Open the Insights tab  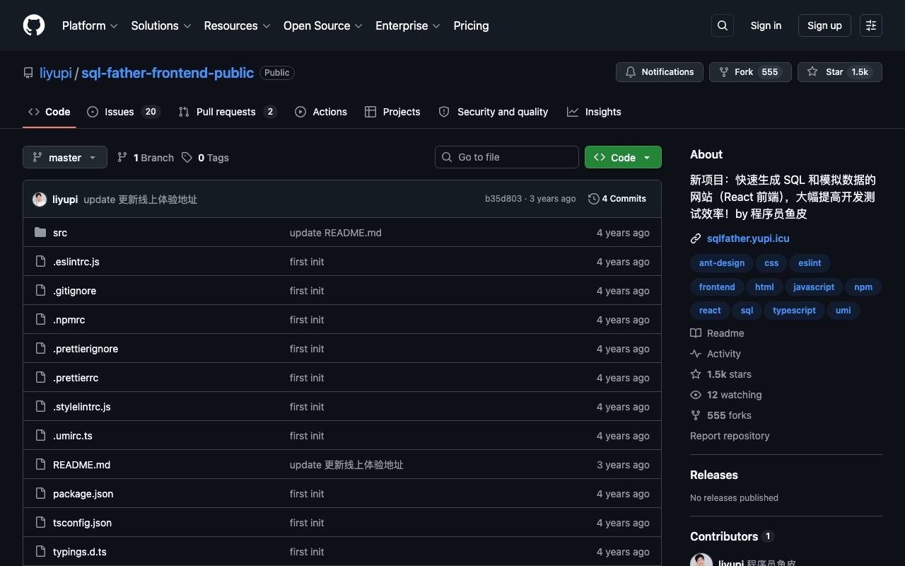594,112
